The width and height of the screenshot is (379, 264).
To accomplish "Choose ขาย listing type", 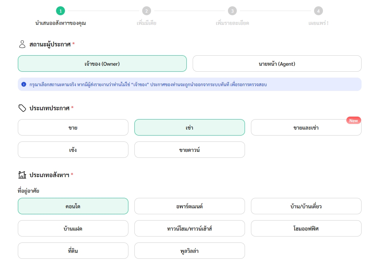I will point(73,127).
